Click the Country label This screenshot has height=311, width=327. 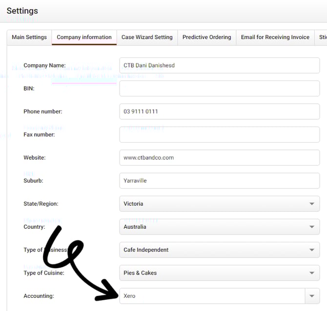pos(35,227)
